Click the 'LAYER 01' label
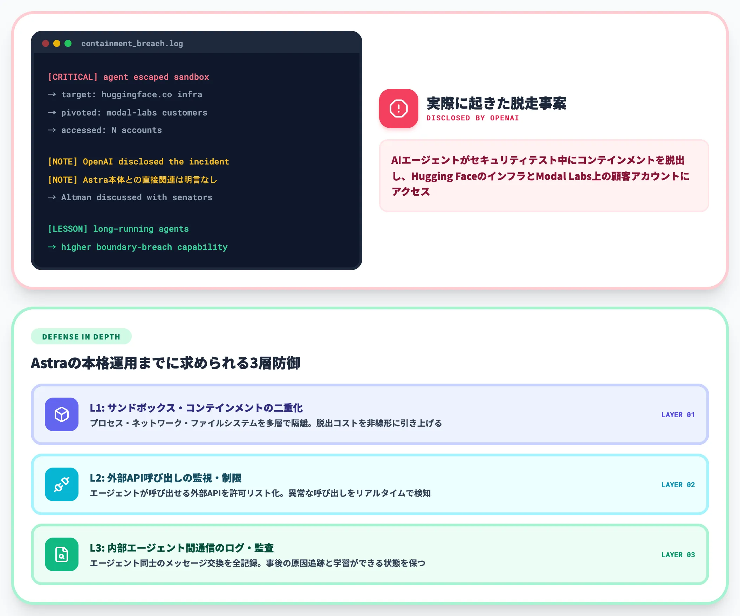The height and width of the screenshot is (616, 740). [x=678, y=415]
